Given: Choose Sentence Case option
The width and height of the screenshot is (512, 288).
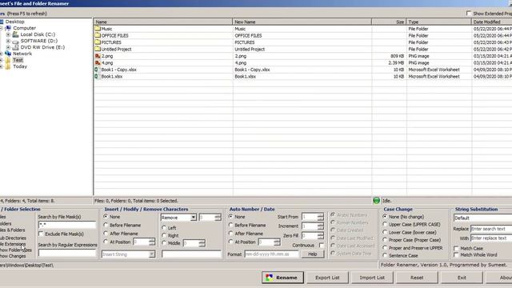Looking at the screenshot, I should coord(385,255).
